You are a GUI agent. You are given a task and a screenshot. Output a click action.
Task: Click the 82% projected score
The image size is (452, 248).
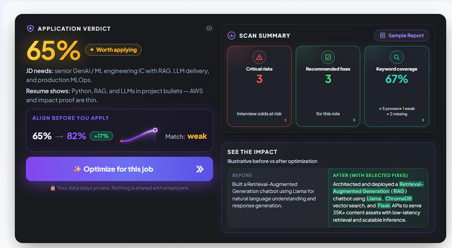(x=76, y=136)
